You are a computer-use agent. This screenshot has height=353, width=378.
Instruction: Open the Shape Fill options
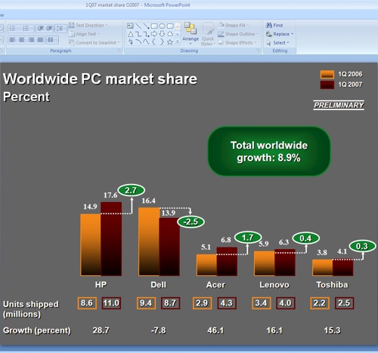(x=234, y=25)
